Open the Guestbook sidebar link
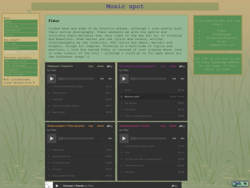The height and width of the screenshot is (188, 250). pos(21,30)
